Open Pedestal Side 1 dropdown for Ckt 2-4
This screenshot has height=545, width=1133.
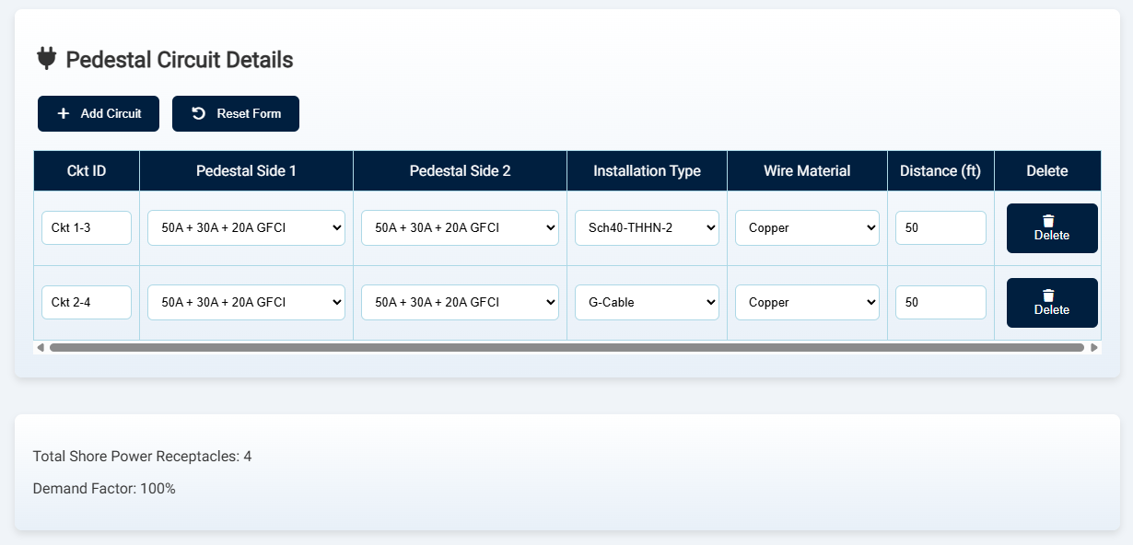click(246, 302)
